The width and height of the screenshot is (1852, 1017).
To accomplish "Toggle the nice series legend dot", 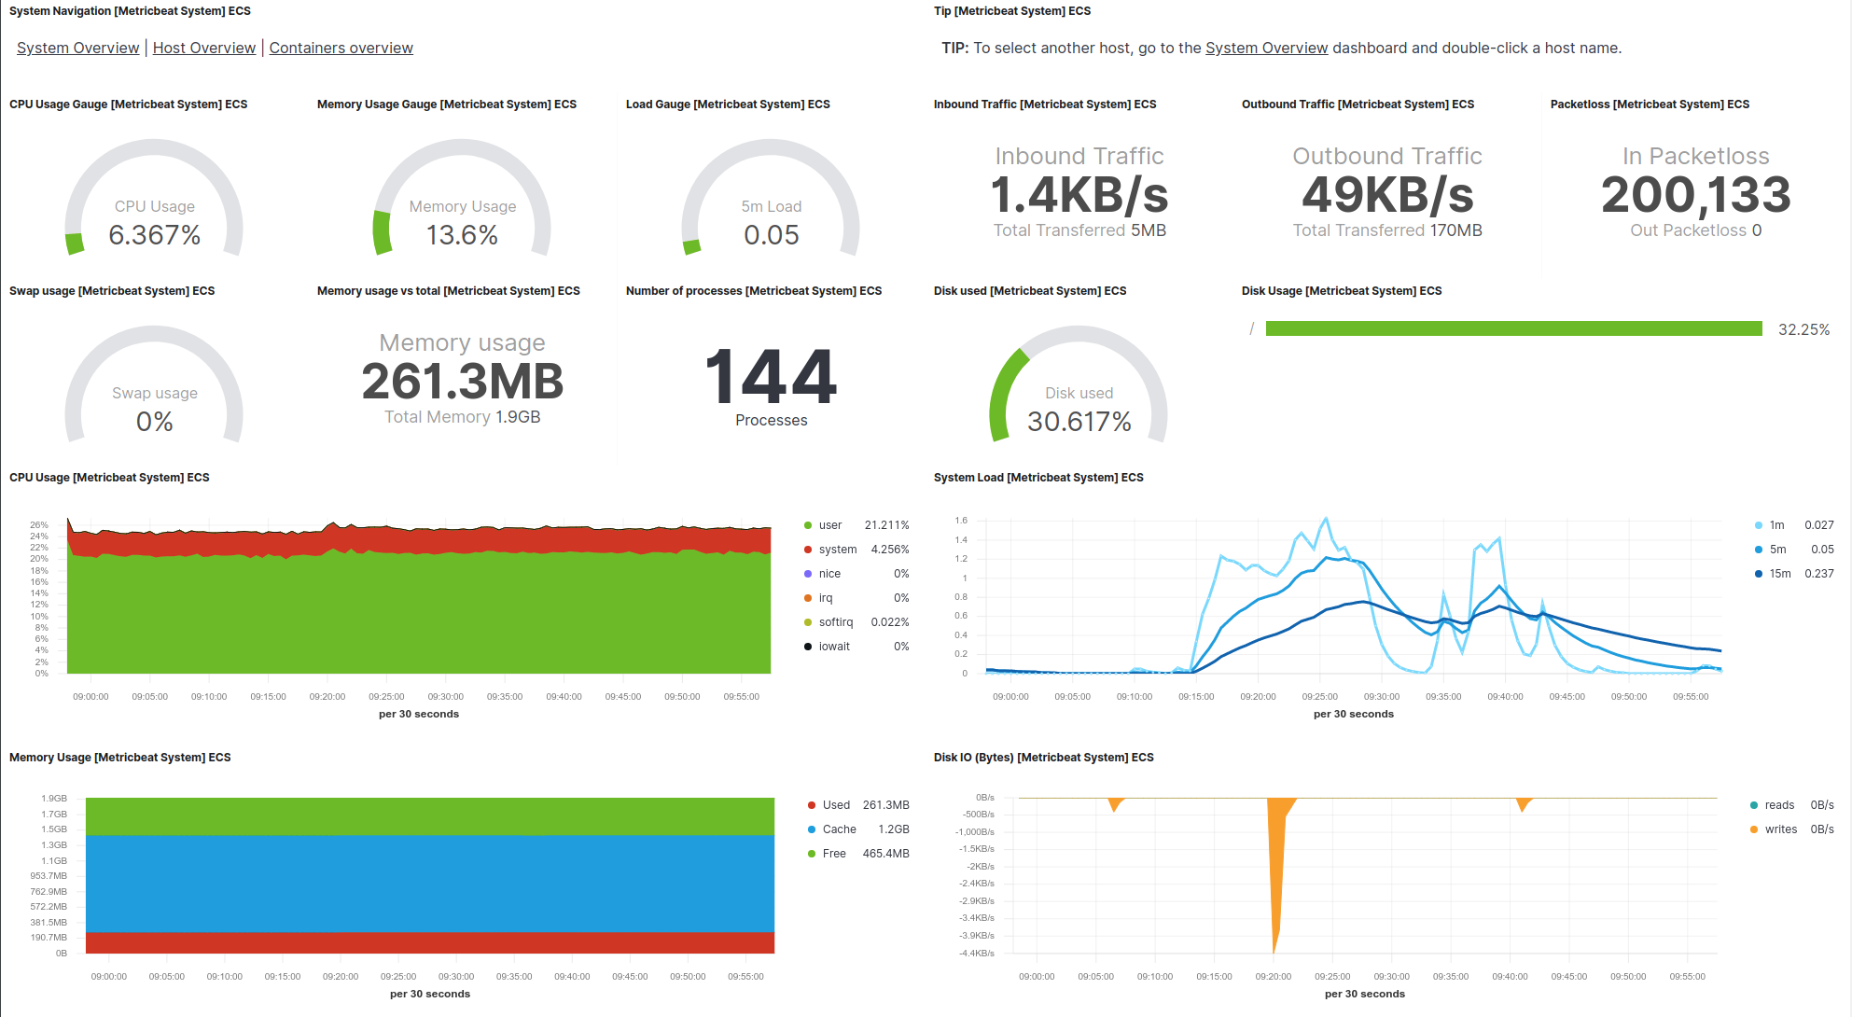I will 808,574.
